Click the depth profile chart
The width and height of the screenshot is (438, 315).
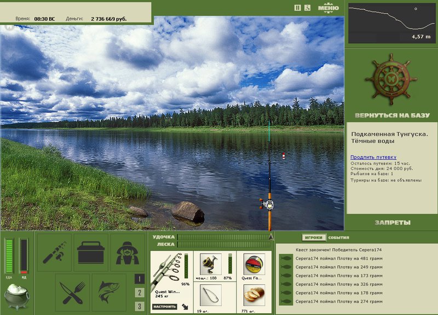391,23
